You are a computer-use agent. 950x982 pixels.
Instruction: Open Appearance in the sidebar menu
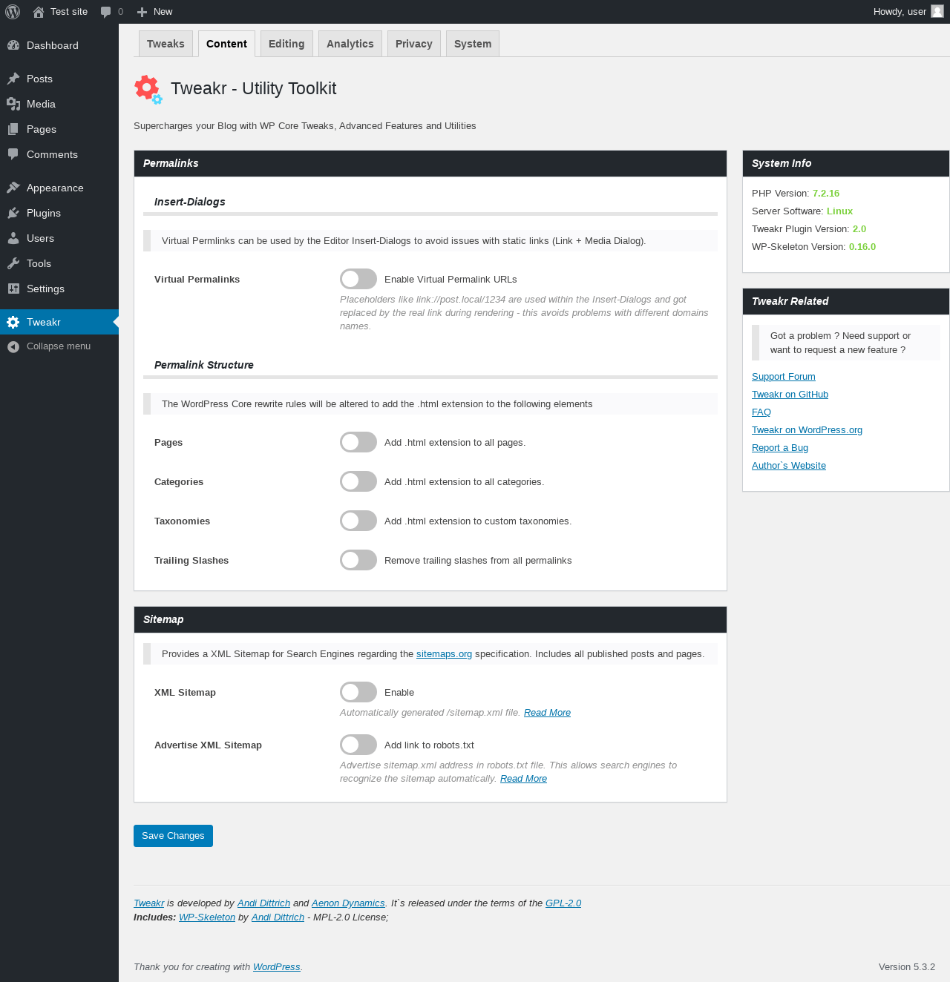point(59,188)
